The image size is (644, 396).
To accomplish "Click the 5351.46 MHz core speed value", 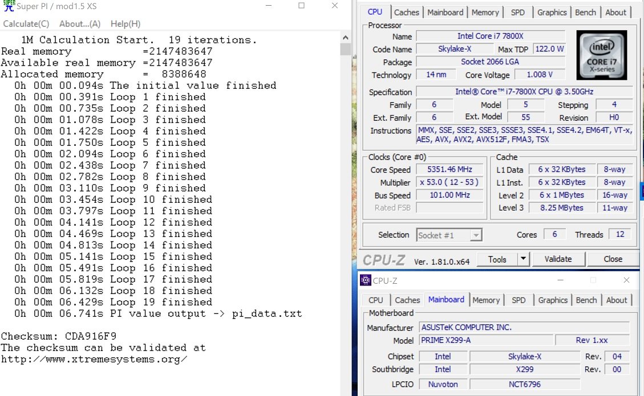I will tap(449, 169).
